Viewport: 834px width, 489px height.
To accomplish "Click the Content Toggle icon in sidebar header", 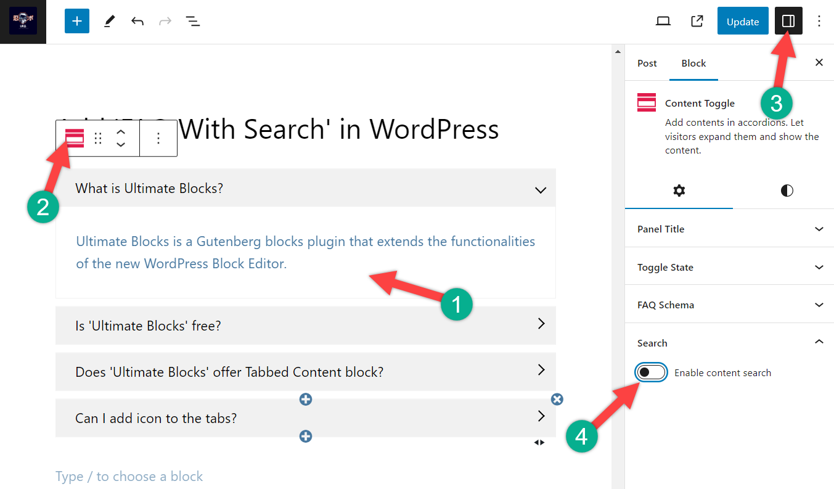I will 647,102.
